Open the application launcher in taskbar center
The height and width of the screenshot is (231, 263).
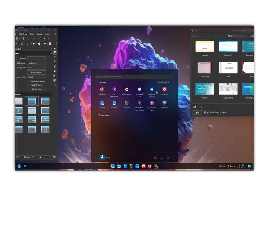click(x=113, y=166)
